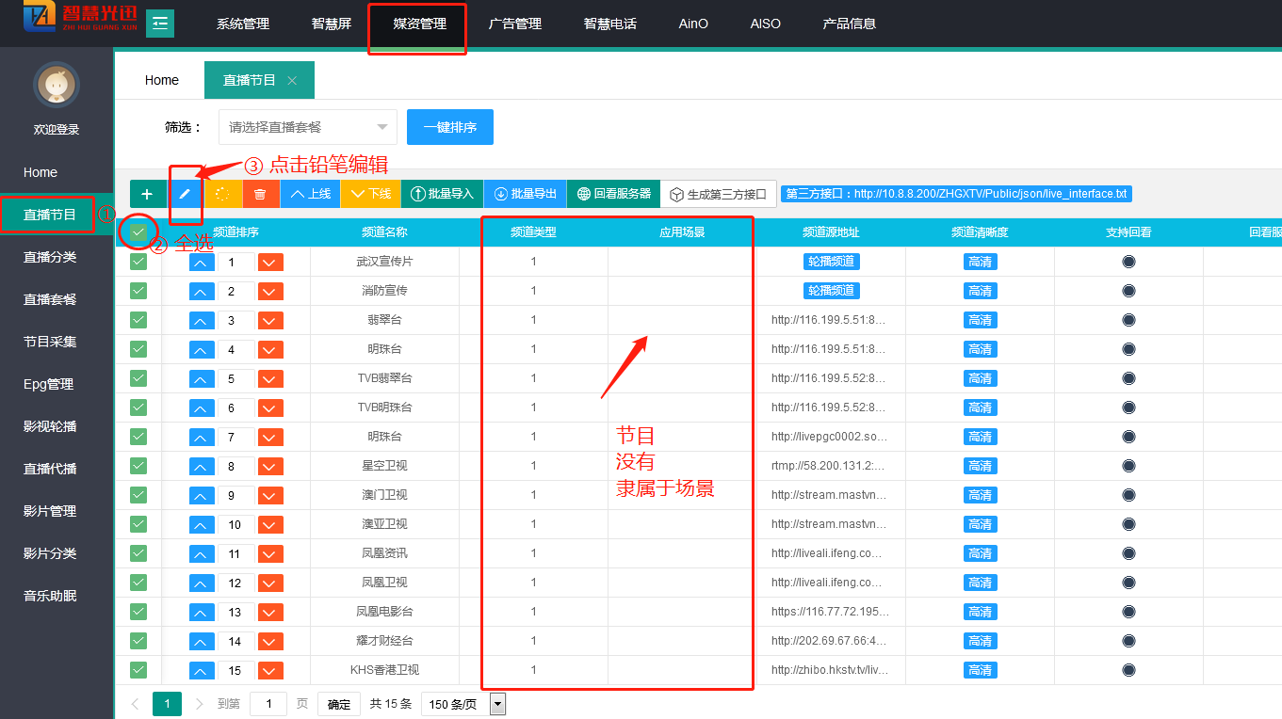This screenshot has height=719, width=1282.
Task: Click the red trash delete icon
Action: click(x=261, y=194)
